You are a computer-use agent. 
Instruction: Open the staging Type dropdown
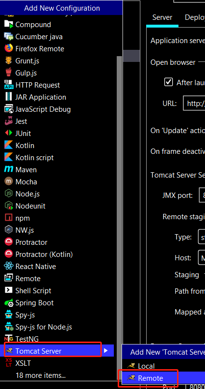click(201, 238)
